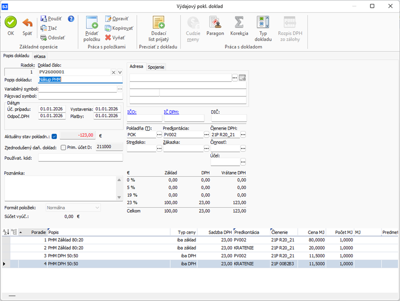Click the Paragon toolbar icon
The image size is (400, 301).
coord(215,22)
